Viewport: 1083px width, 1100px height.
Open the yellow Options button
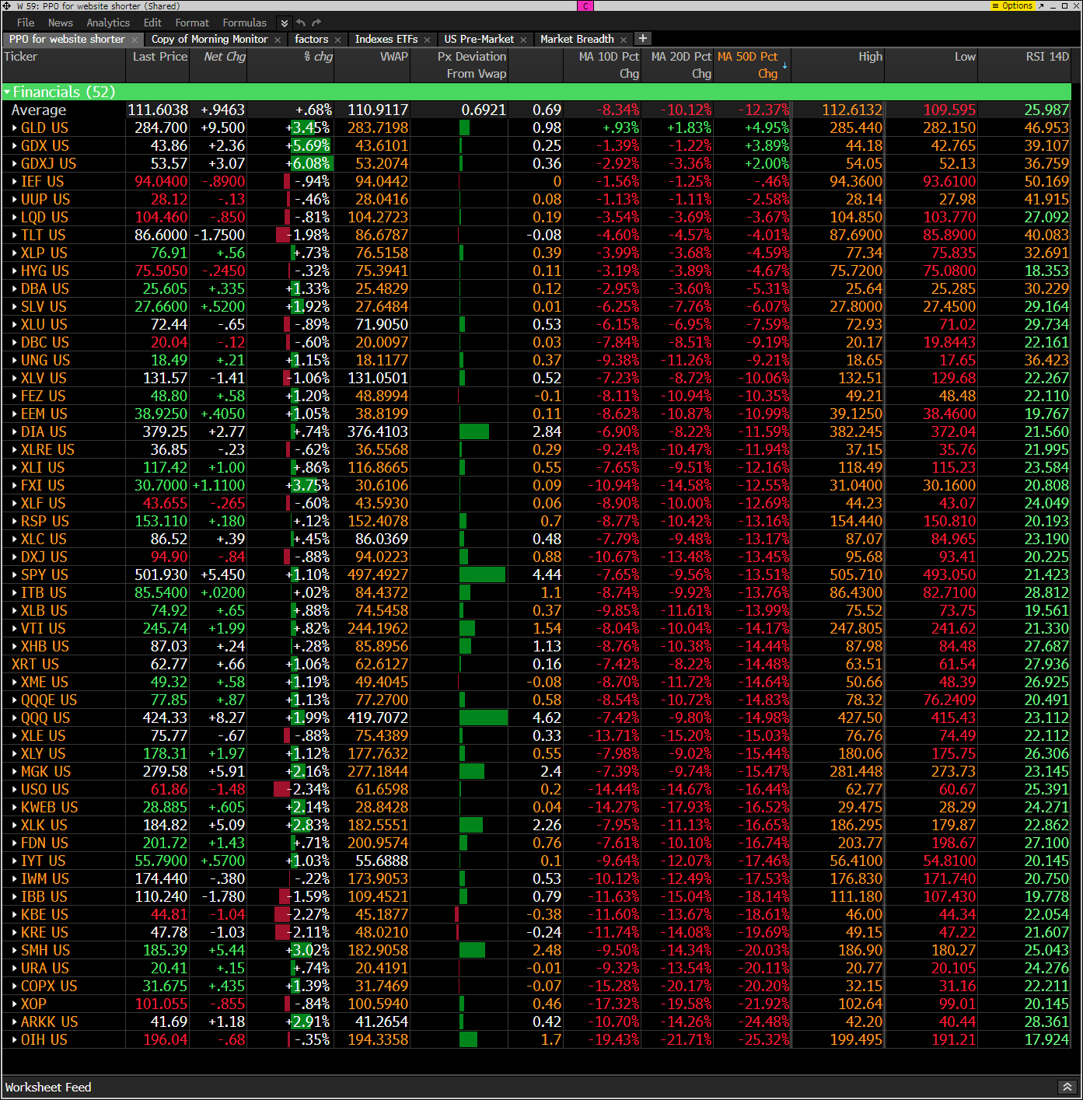pyautogui.click(x=1012, y=5)
